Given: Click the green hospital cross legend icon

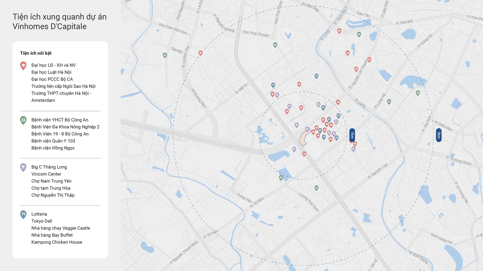Looking at the screenshot, I should [23, 120].
